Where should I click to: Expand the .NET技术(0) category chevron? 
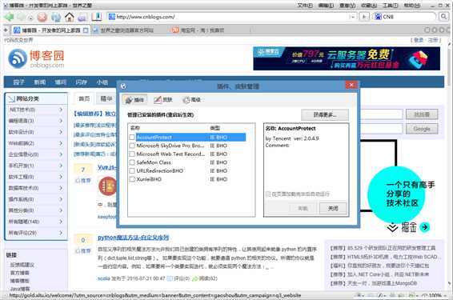[x=61, y=110]
